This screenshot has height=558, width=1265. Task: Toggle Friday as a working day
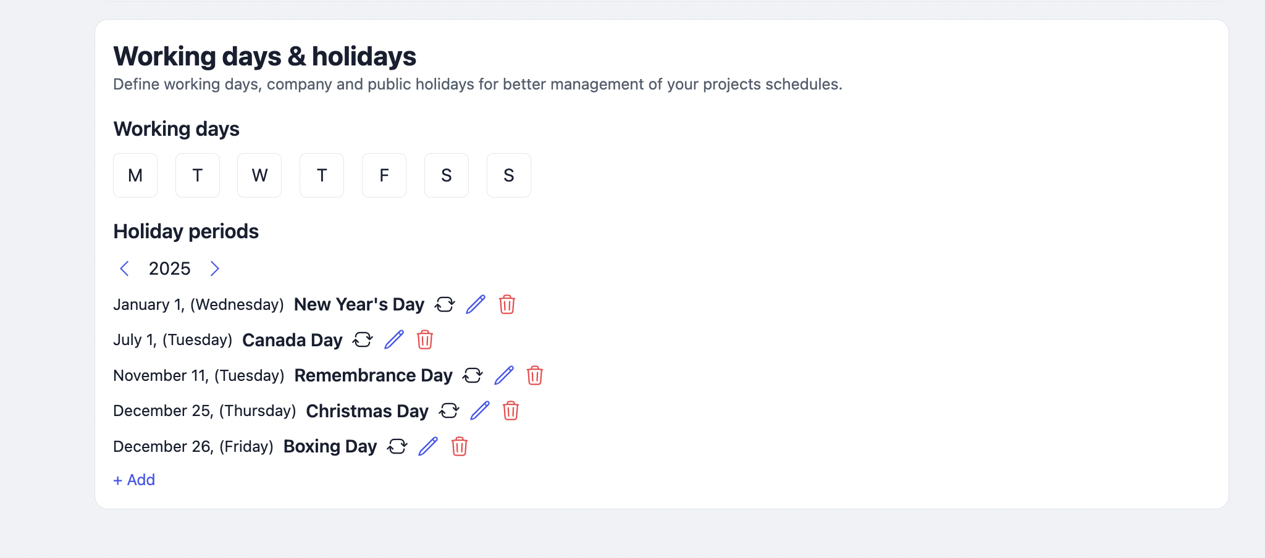click(x=384, y=175)
